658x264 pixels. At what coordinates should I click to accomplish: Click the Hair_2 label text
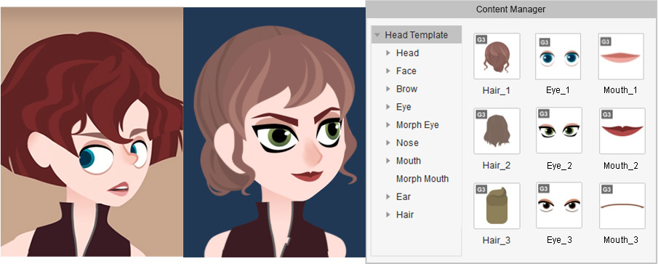click(497, 165)
